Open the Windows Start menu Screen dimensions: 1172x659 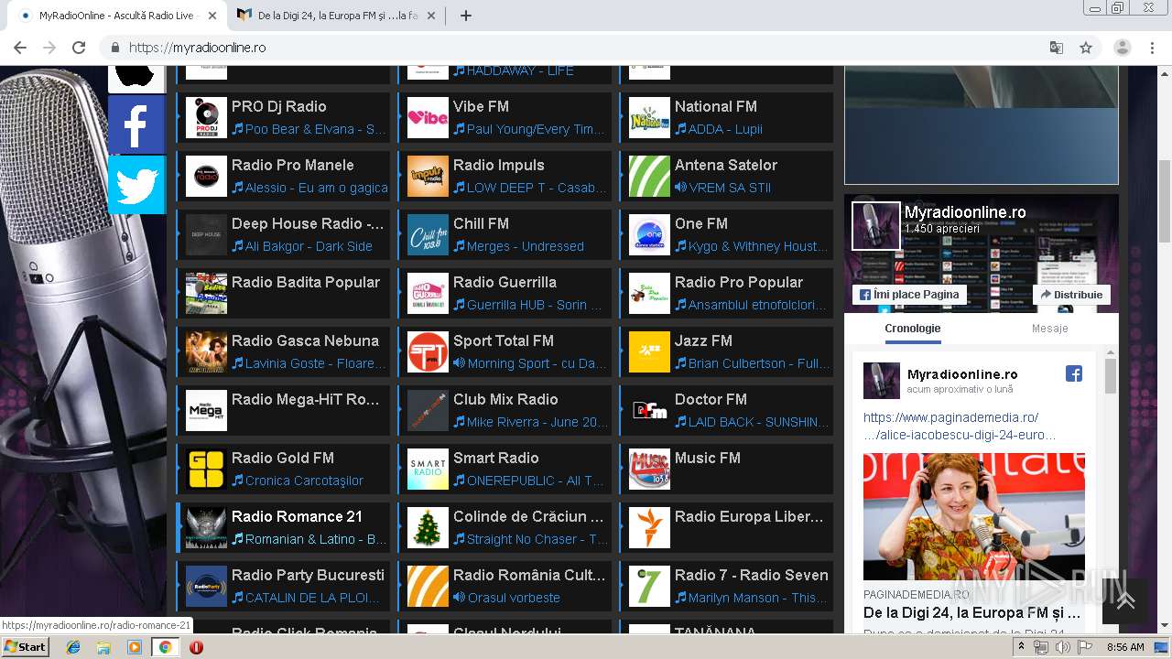pyautogui.click(x=25, y=647)
